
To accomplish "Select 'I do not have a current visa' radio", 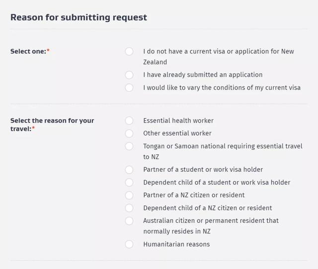I will (x=129, y=52).
